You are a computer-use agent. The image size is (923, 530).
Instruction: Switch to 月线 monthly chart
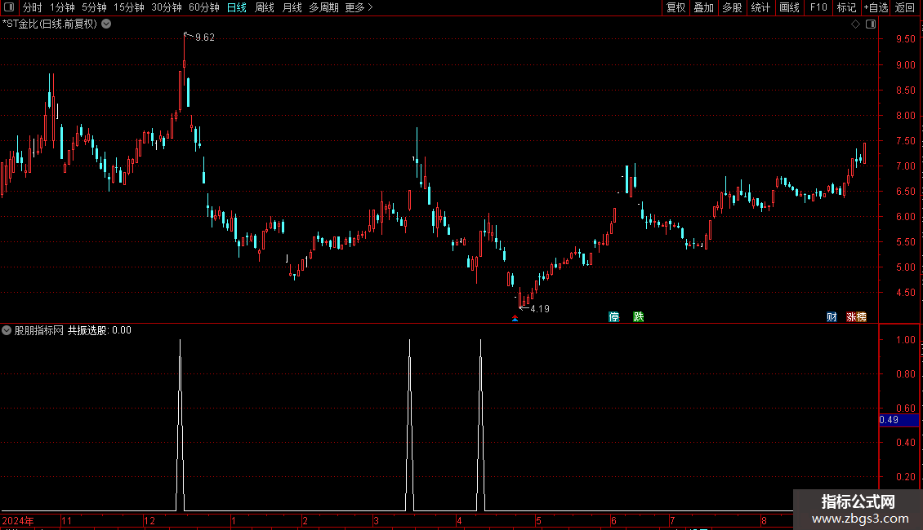click(x=292, y=7)
